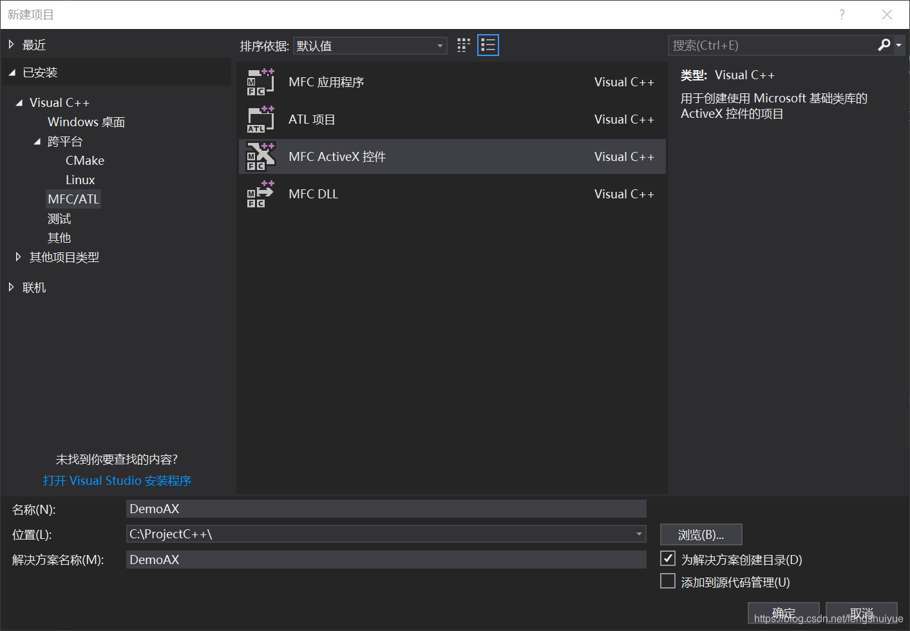910x631 pixels.
Task: Focus the 解决方案名称 input field
Action: click(x=386, y=560)
